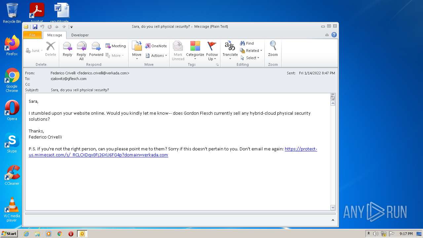Click the Save icon in quick access toolbar
423x238 pixels.
point(35,27)
